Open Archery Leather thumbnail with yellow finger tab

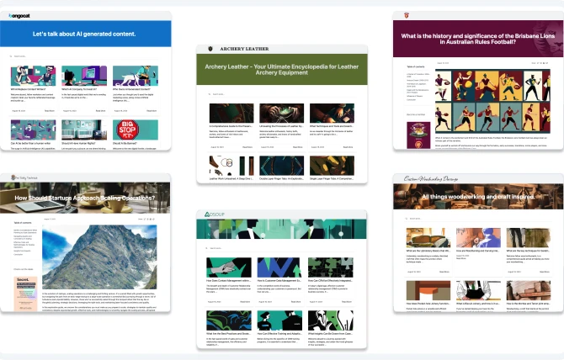[x=332, y=166]
